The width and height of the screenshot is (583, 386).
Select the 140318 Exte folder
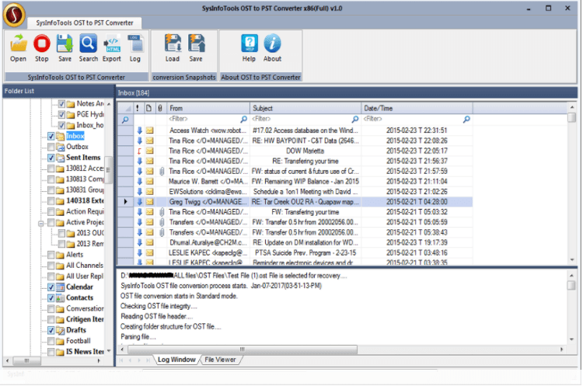point(85,200)
